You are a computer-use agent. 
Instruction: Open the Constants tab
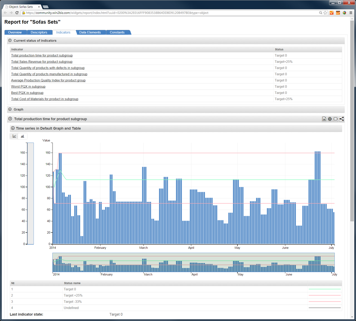coord(117,32)
